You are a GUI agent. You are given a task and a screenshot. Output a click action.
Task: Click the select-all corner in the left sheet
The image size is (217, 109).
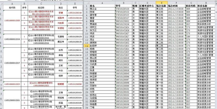point(2,4)
